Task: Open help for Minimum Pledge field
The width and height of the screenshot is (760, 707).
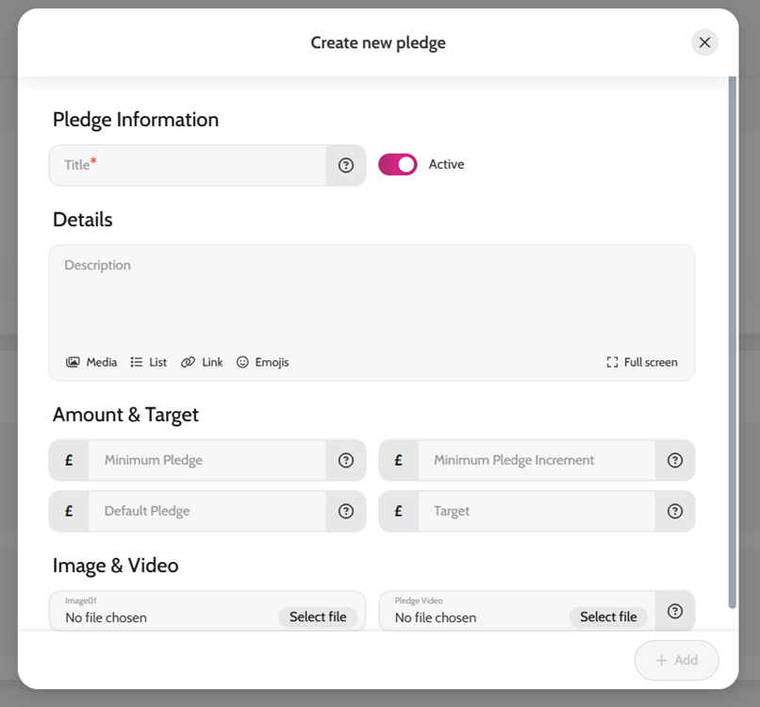Action: point(346,460)
